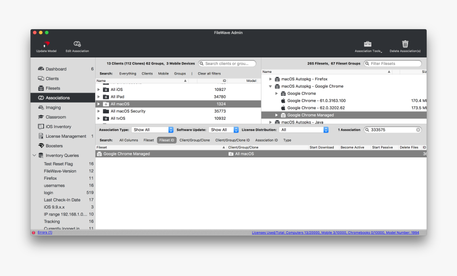Filter client search by Groups

(x=180, y=73)
